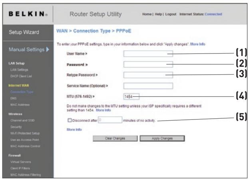The height and width of the screenshot is (179, 249).
Task: Open More Info after MTU warning
Action: tap(103, 110)
